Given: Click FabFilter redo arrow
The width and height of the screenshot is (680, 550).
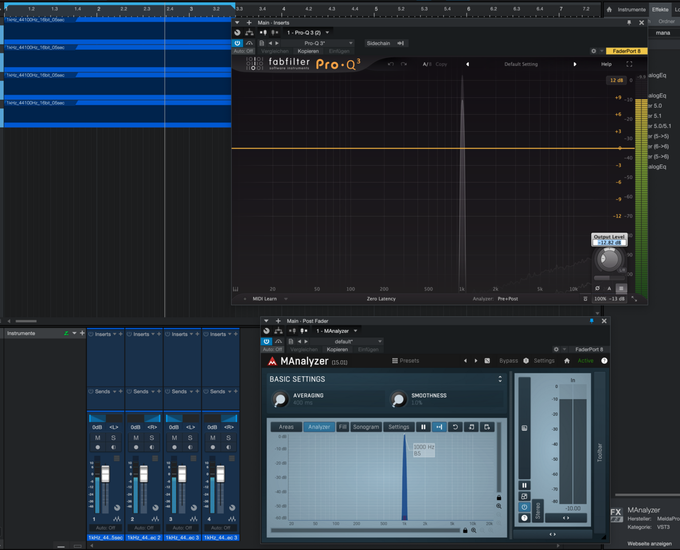Looking at the screenshot, I should point(404,64).
